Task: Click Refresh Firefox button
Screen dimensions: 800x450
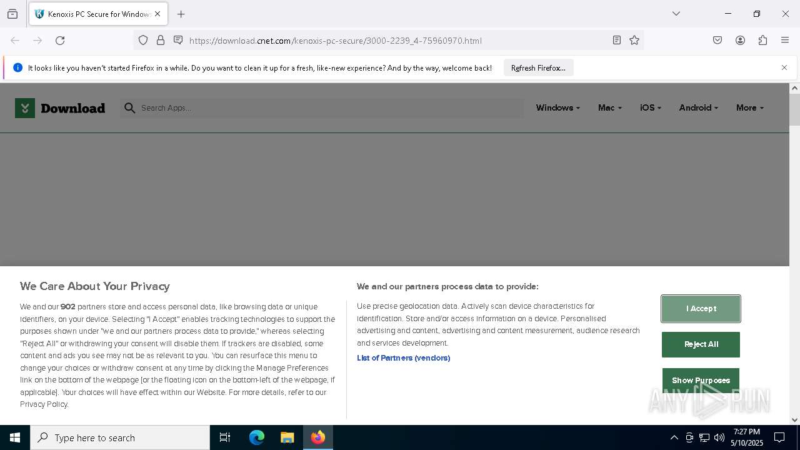Action: 538,68
